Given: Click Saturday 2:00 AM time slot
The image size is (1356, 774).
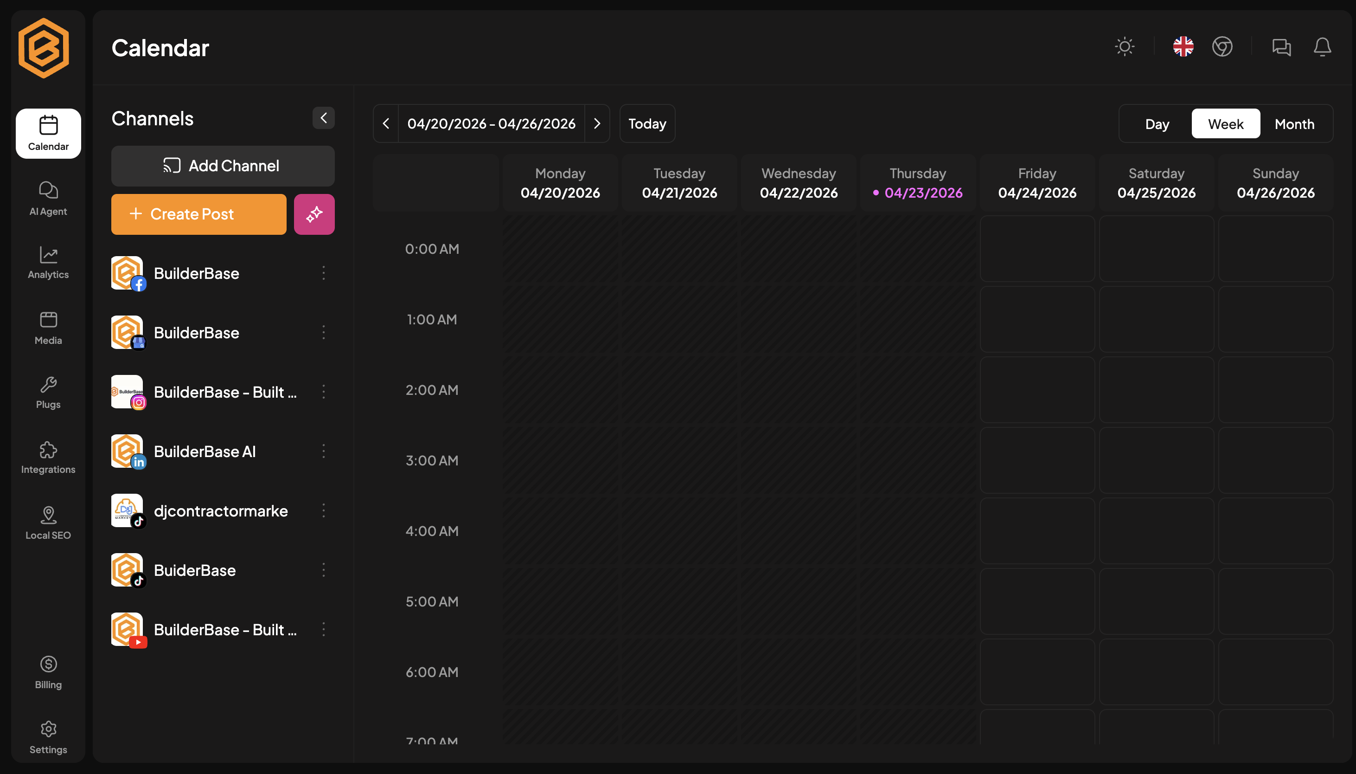Looking at the screenshot, I should click(1156, 390).
